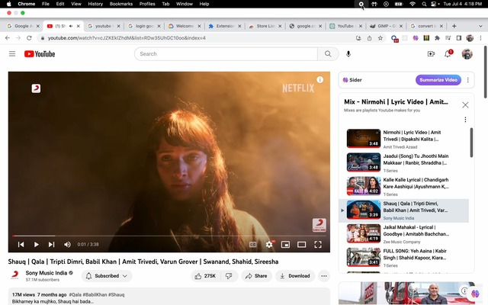Viewport: 488px width, 305px height.
Task: Start voice search with microphone icon
Action: tap(348, 54)
